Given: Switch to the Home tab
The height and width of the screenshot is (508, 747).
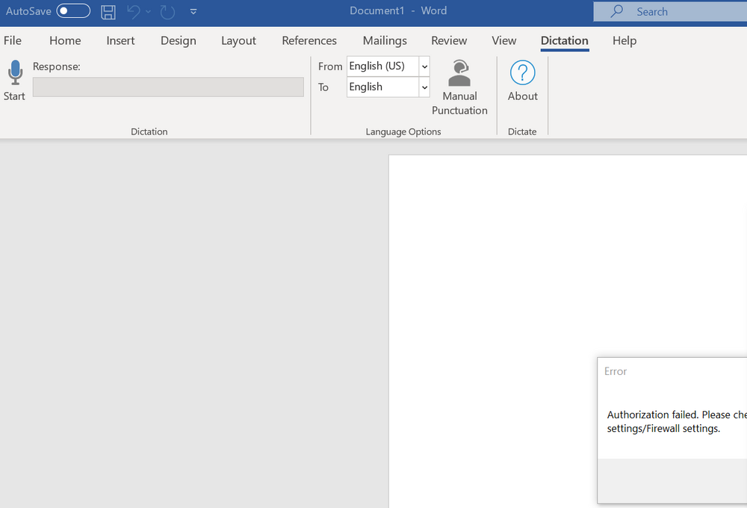Looking at the screenshot, I should tap(65, 40).
